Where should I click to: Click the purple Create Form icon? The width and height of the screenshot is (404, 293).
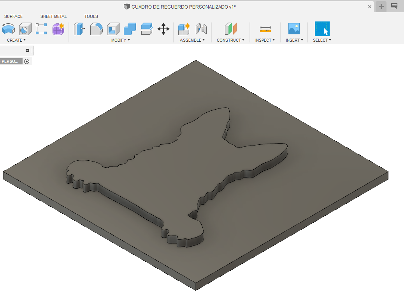pyautogui.click(x=58, y=29)
